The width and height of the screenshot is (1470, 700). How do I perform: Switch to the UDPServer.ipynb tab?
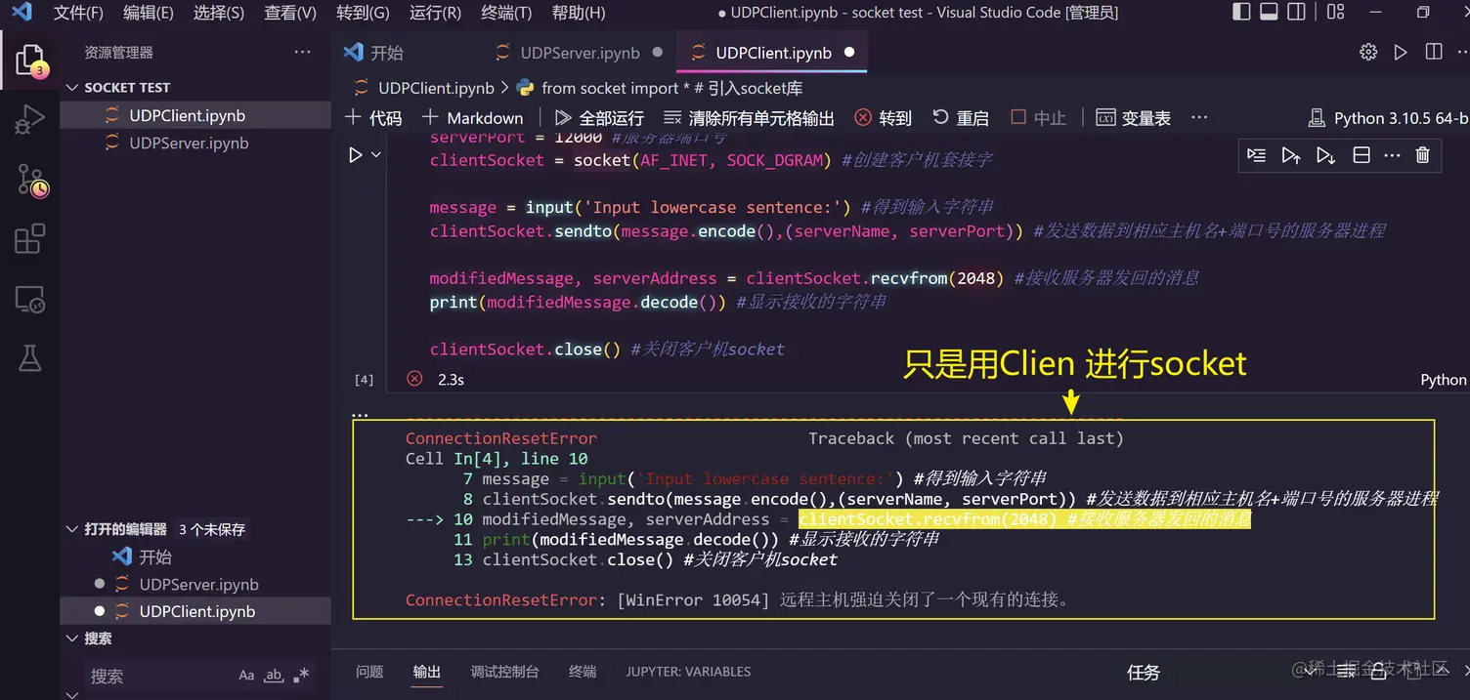pyautogui.click(x=580, y=52)
